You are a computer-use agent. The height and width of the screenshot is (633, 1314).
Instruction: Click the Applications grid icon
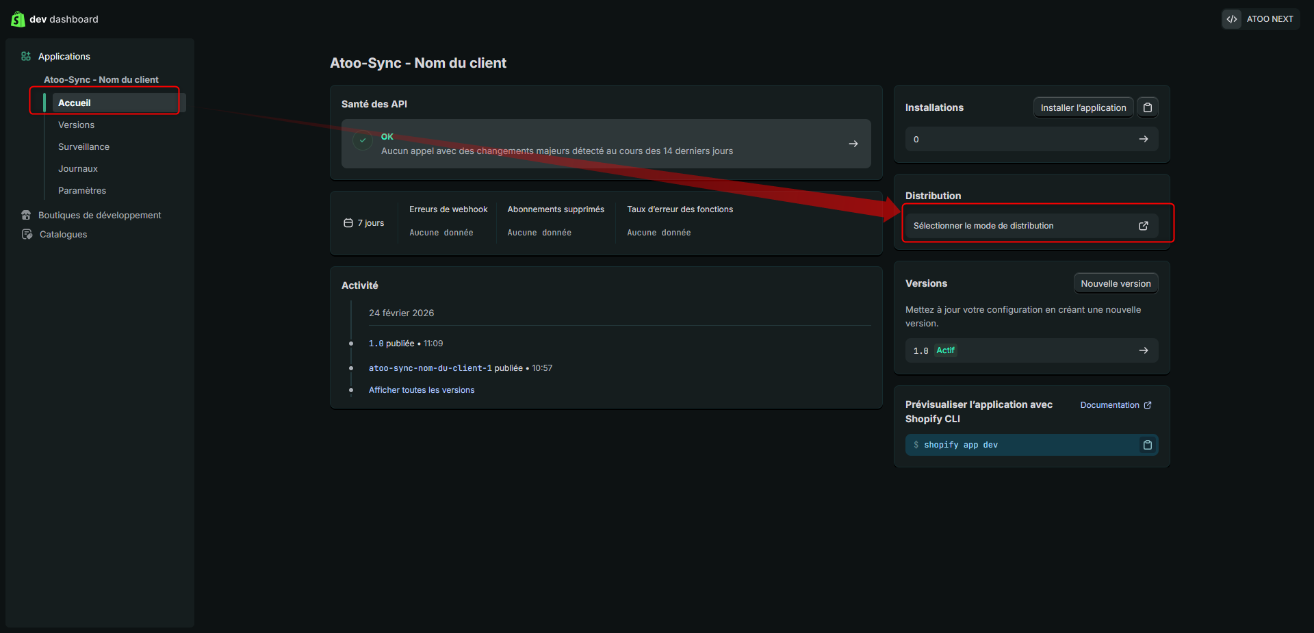(26, 56)
